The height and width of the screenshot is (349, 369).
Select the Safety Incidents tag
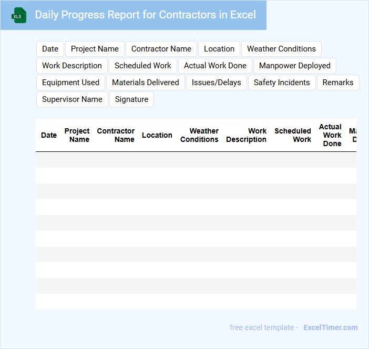tap(282, 83)
